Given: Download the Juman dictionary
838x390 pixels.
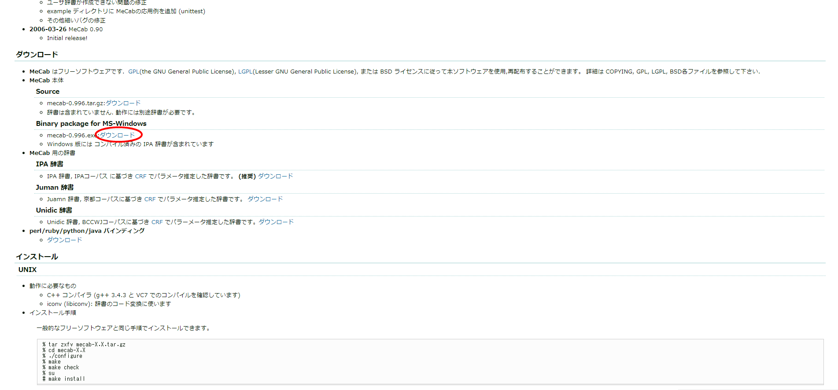Looking at the screenshot, I should pyautogui.click(x=265, y=199).
